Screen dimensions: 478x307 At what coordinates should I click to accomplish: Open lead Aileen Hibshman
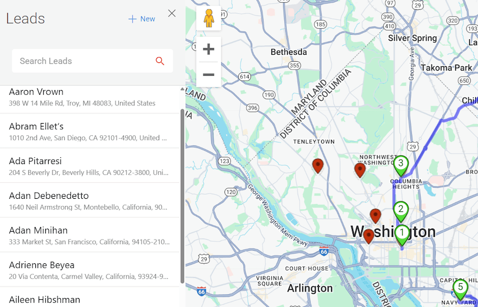[90, 297]
